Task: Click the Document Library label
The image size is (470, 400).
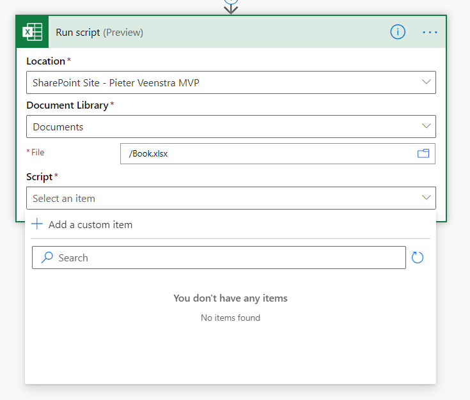Action: click(x=67, y=105)
